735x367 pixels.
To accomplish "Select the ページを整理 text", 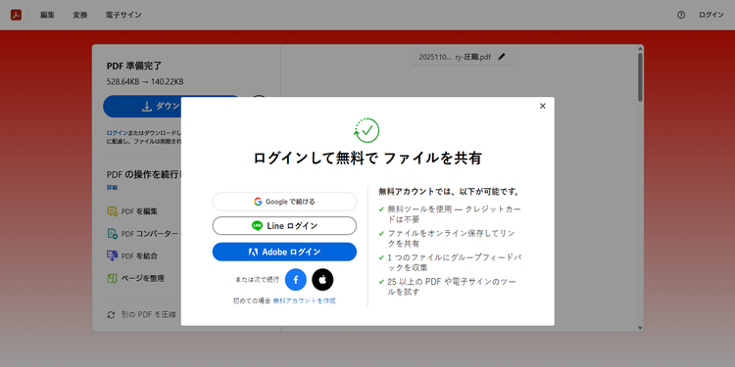I will (142, 279).
